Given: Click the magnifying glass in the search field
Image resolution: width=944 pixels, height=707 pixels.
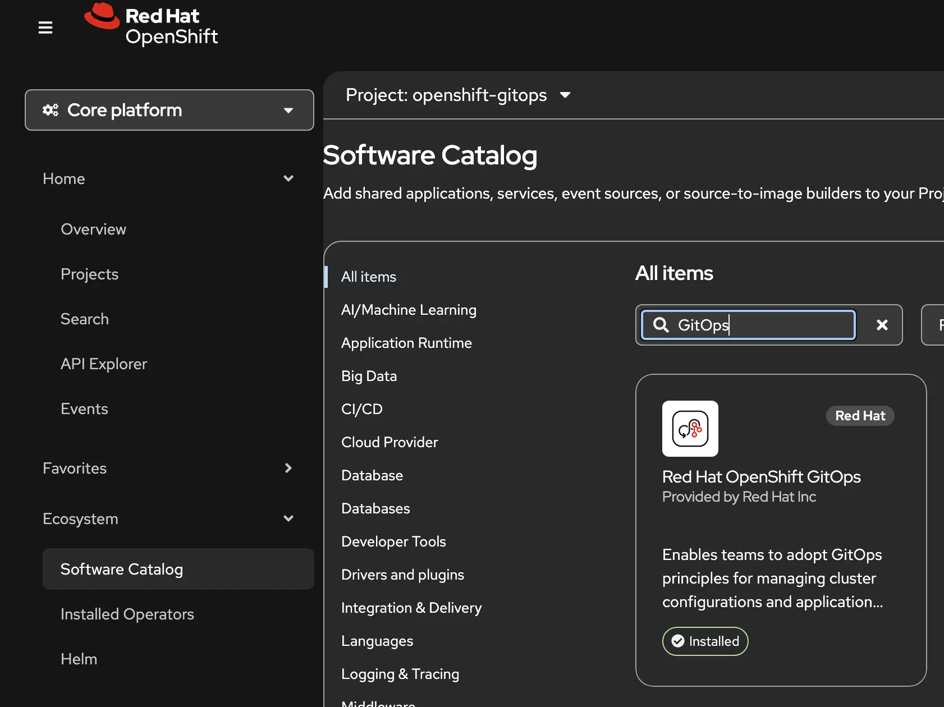Looking at the screenshot, I should (x=661, y=325).
